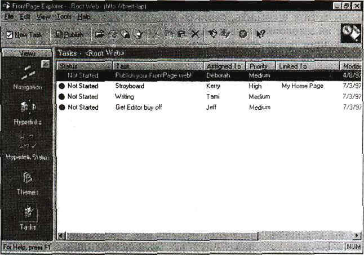
Task: Click the NUM indicator in the status bar
Action: point(353,247)
